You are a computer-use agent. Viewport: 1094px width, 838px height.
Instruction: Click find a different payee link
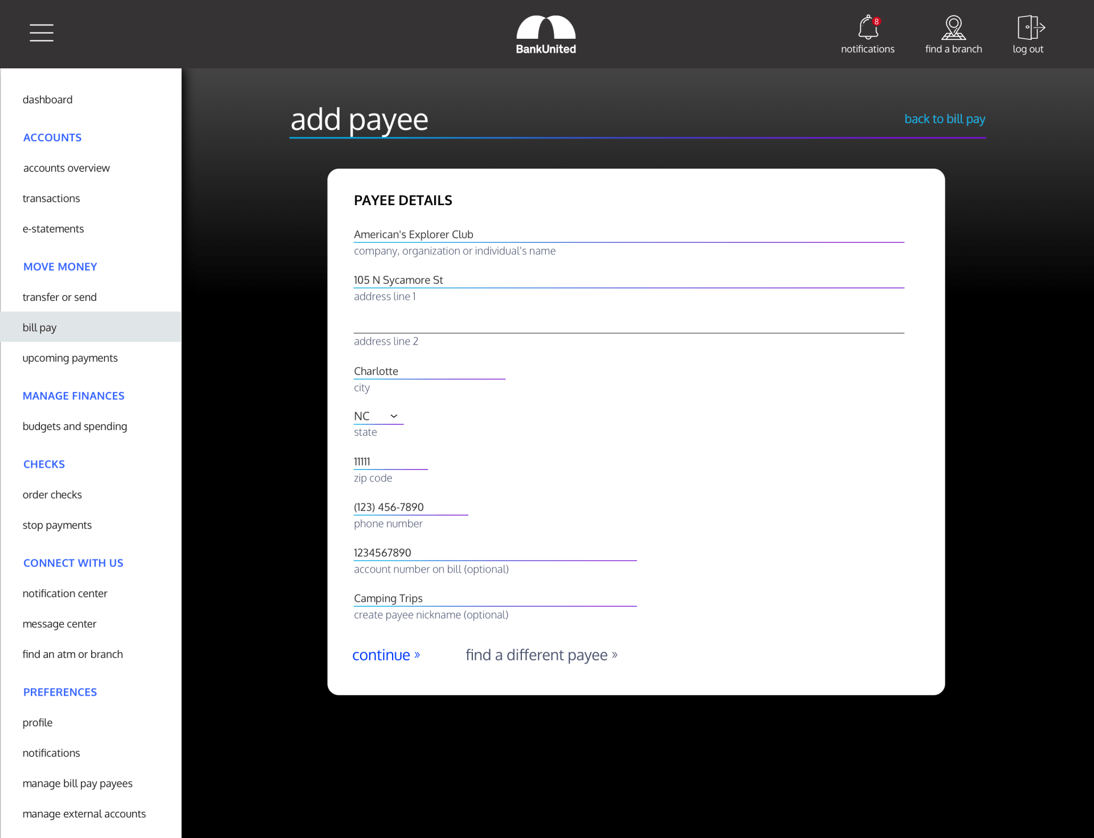[x=541, y=655]
